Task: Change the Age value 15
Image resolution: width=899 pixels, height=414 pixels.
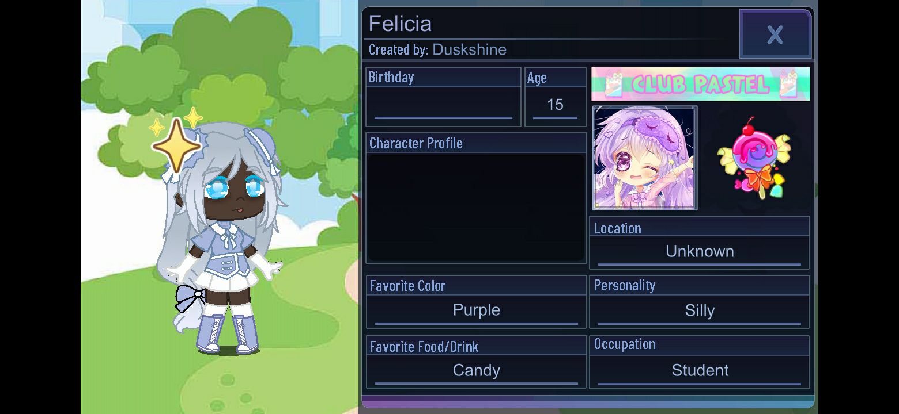Action: click(555, 105)
